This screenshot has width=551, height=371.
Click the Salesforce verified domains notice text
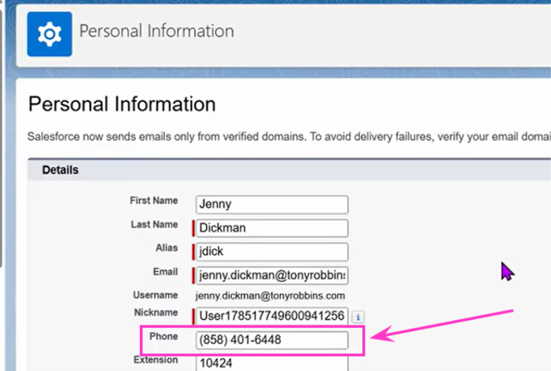[289, 137]
